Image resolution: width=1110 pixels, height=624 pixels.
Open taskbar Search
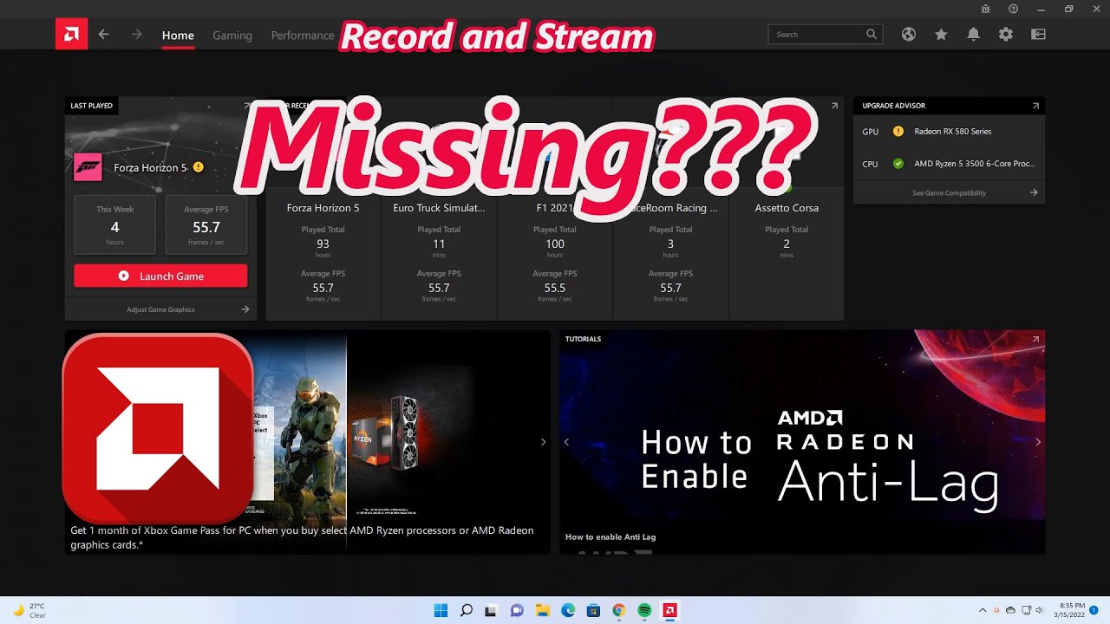pos(466,610)
